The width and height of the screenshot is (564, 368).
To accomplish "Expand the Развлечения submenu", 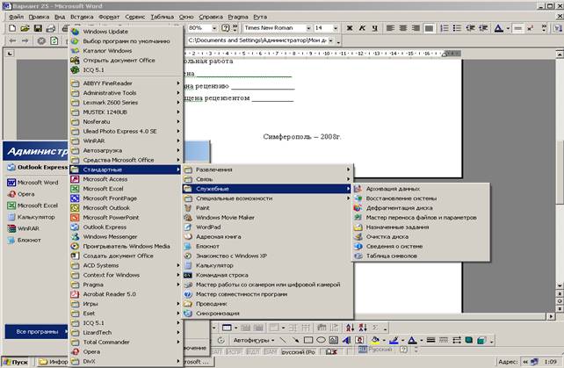I will coord(213,169).
